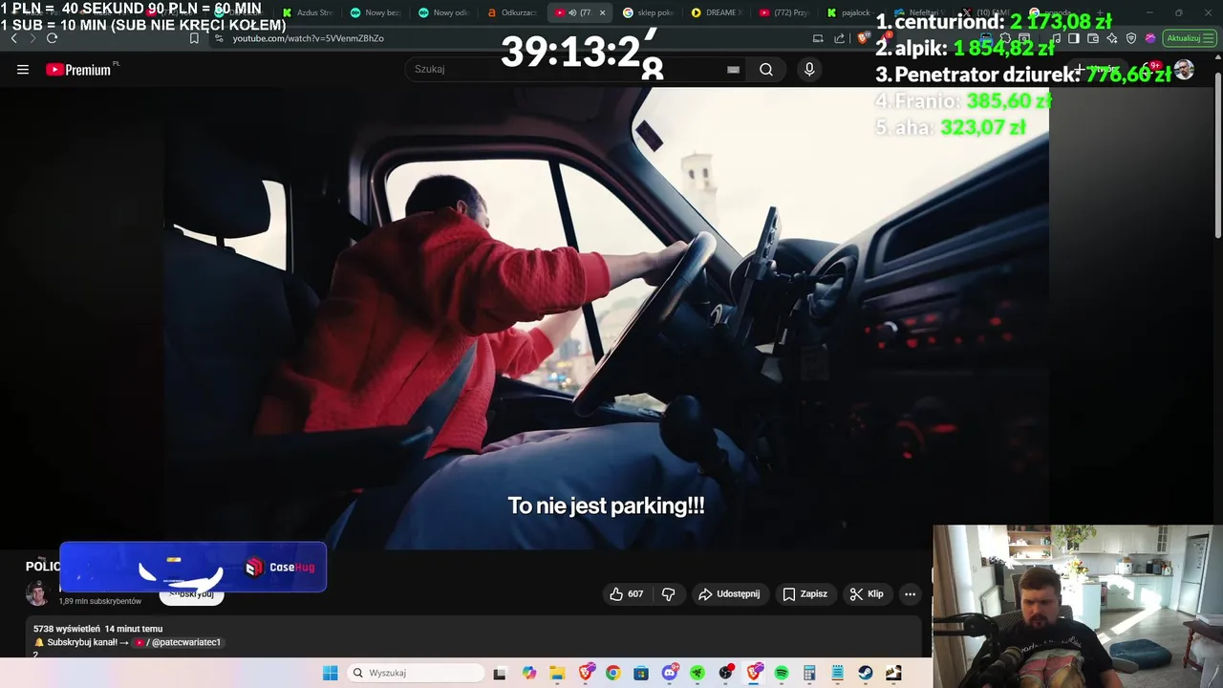Open Spotify from the taskbar
This screenshot has width=1223, height=688.
[x=782, y=673]
